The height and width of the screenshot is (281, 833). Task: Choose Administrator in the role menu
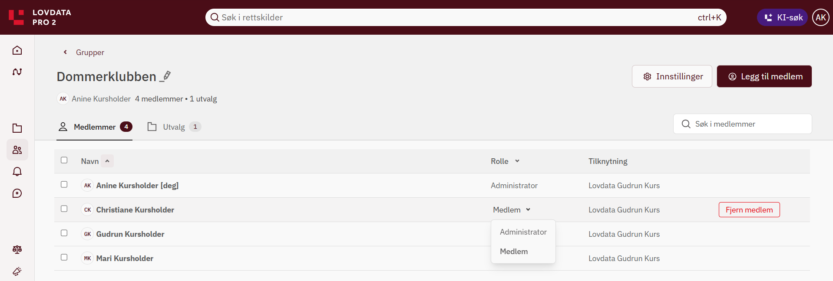coord(523,232)
